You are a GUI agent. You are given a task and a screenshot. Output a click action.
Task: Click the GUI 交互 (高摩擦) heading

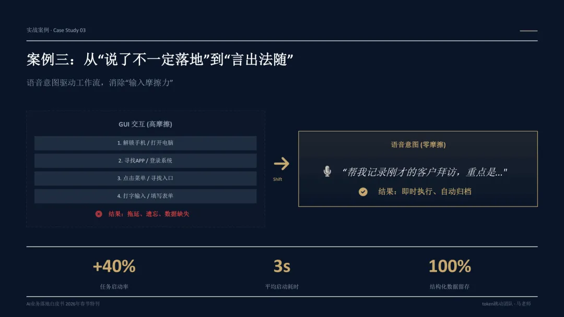[145, 124]
